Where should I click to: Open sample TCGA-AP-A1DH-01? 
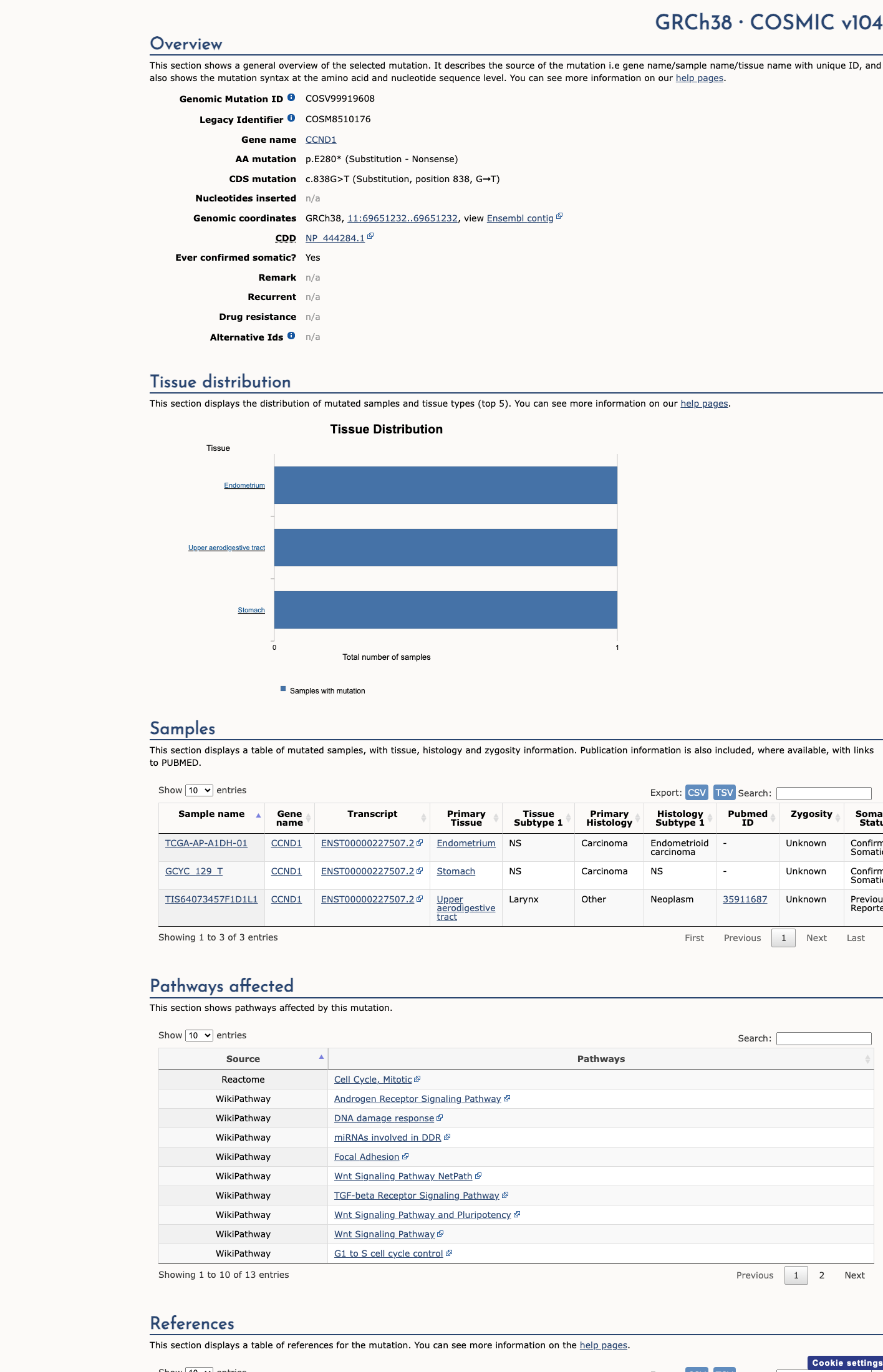coord(206,843)
